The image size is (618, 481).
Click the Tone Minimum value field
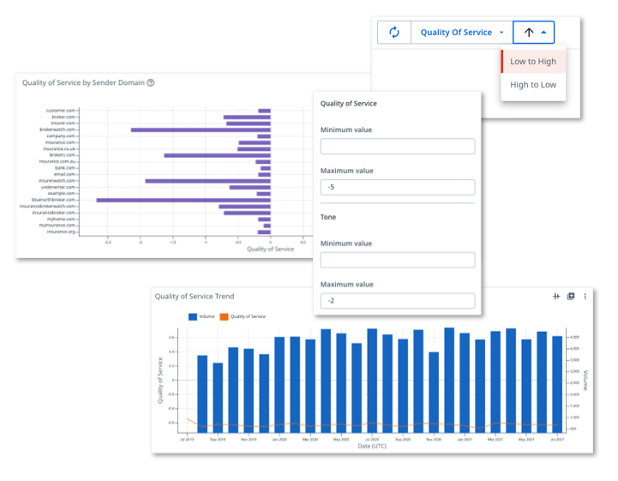click(x=397, y=260)
